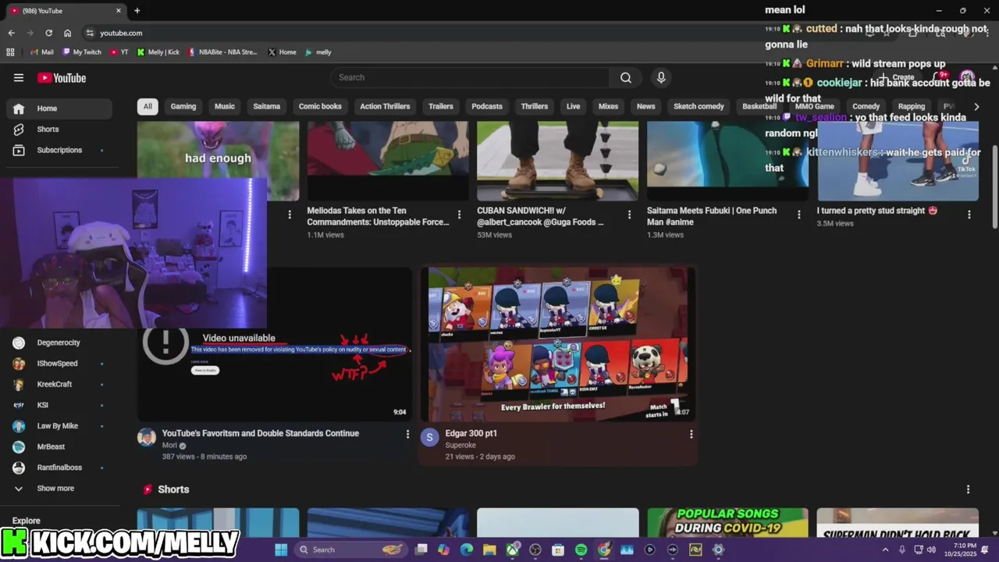Open options for YouTube's Favoritism video

407,434
